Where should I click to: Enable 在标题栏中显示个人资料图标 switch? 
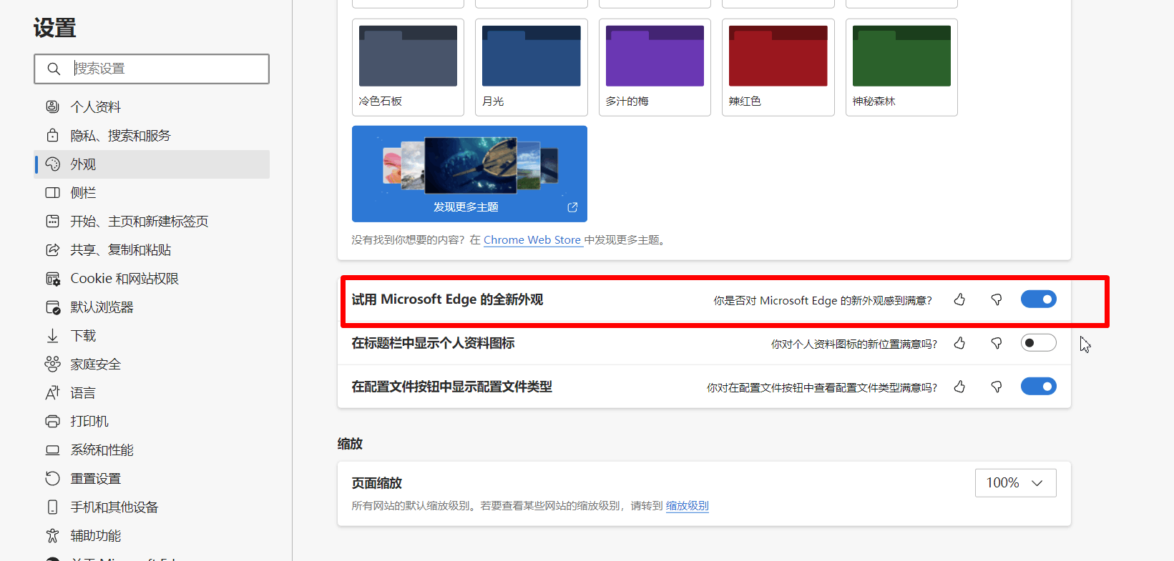point(1038,343)
